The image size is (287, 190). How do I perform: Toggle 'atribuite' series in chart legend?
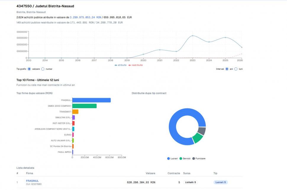tap(120, 65)
